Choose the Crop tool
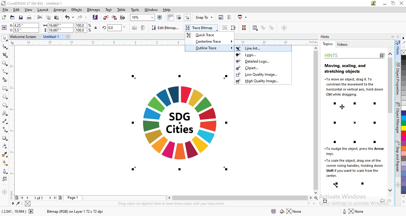Viewport: 406px width, 216px height. click(4, 55)
